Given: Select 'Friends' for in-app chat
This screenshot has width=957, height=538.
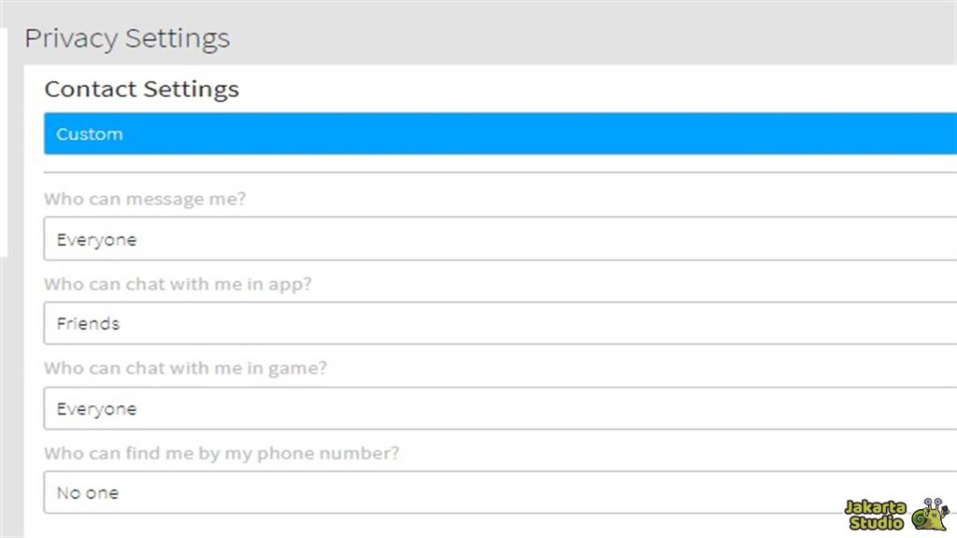Looking at the screenshot, I should (89, 323).
